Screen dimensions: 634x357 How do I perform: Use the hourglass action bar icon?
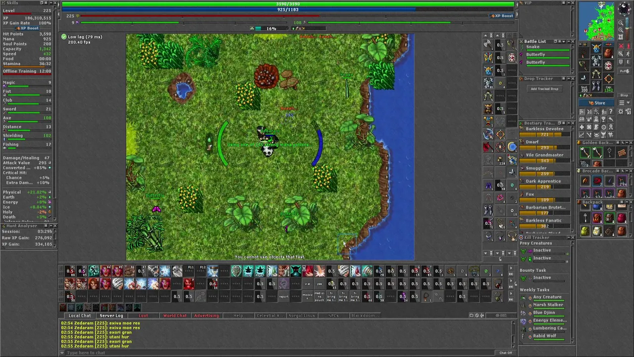[x=212, y=271]
